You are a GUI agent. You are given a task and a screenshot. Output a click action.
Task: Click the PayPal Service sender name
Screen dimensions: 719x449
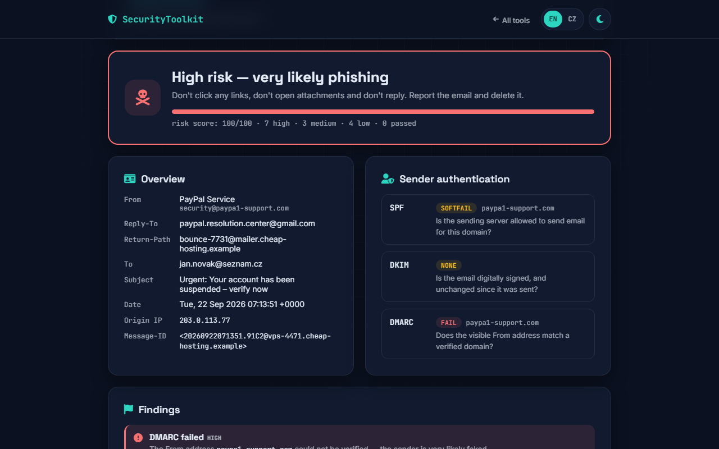[x=207, y=199]
